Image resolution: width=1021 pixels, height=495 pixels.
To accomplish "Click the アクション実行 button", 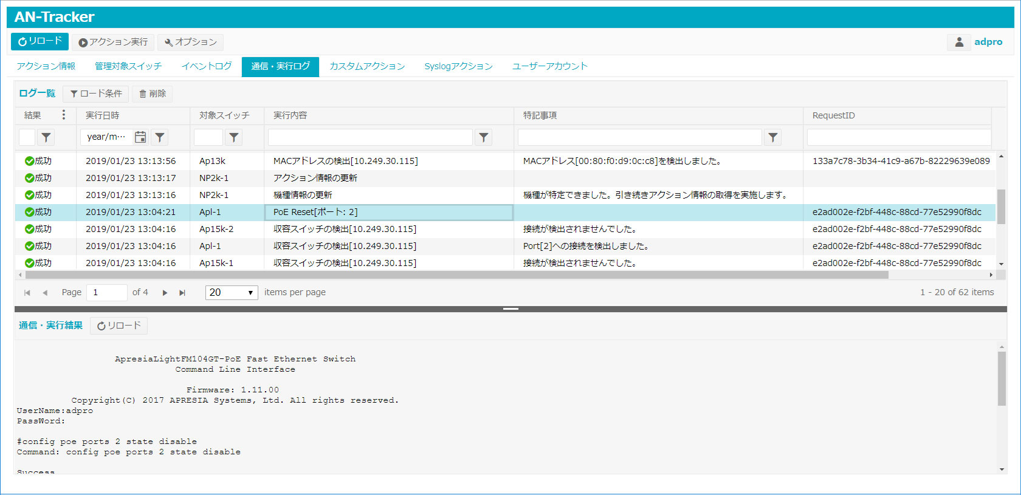I will [113, 42].
